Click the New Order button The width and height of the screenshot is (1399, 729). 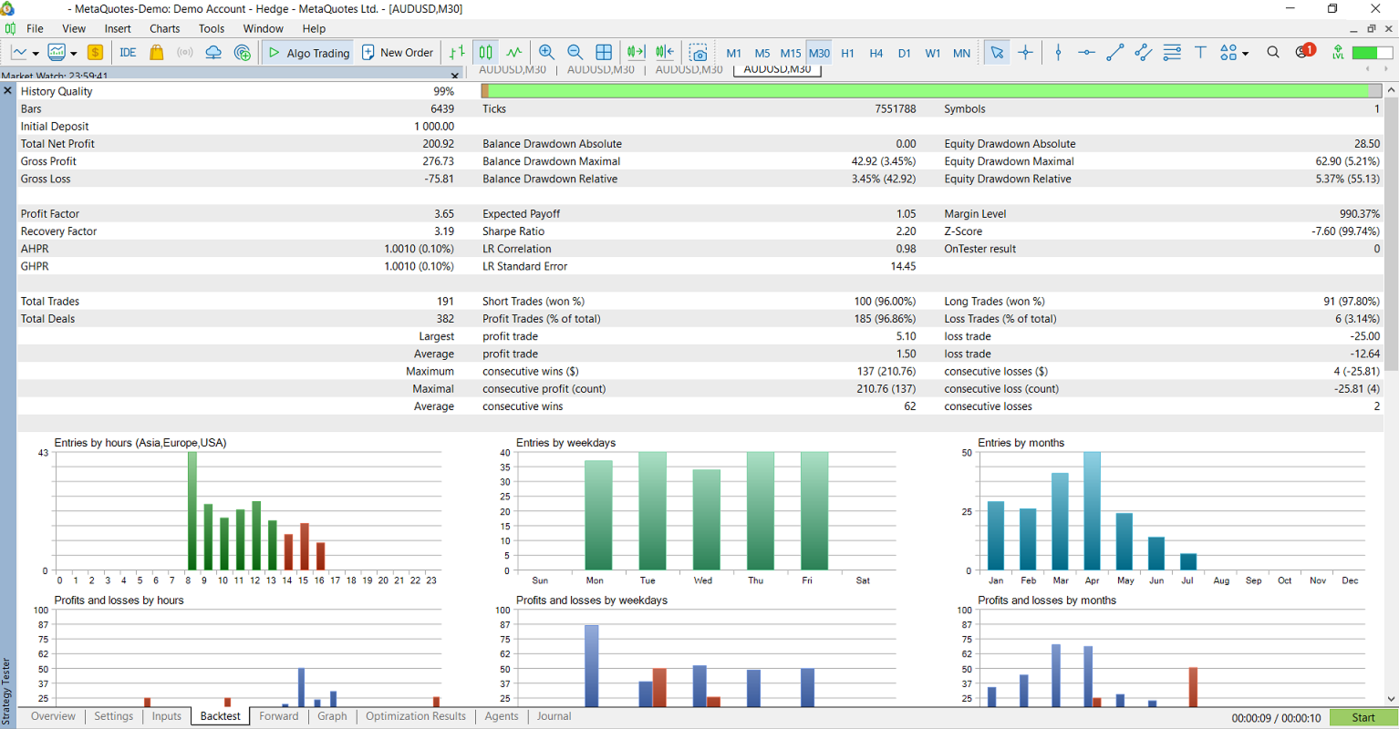tap(398, 53)
